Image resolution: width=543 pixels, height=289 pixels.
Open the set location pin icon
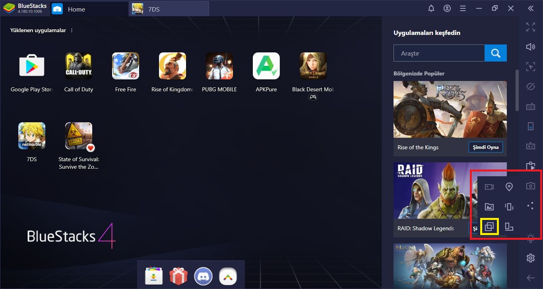pos(509,187)
